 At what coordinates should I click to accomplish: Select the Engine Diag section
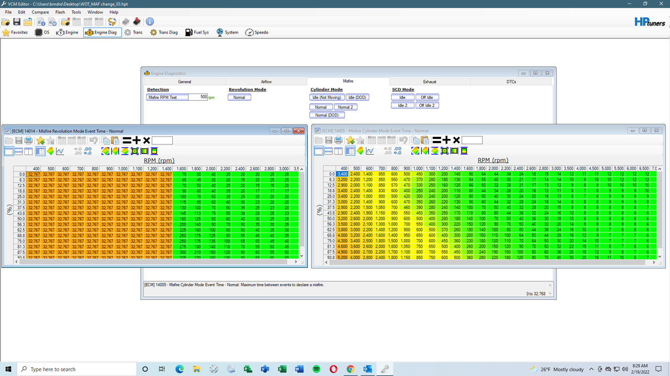tap(102, 32)
